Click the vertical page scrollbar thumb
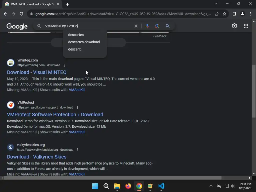Image resolution: width=256 pixels, height=192 pixels. click(254, 91)
